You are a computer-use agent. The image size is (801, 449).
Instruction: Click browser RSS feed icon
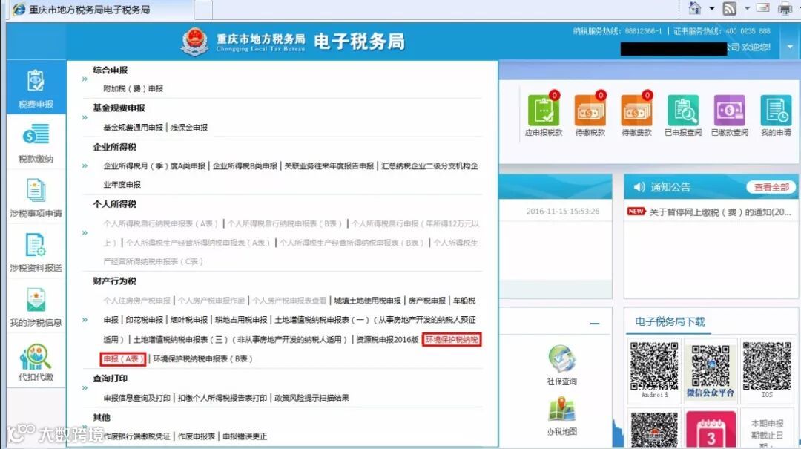coord(730,8)
